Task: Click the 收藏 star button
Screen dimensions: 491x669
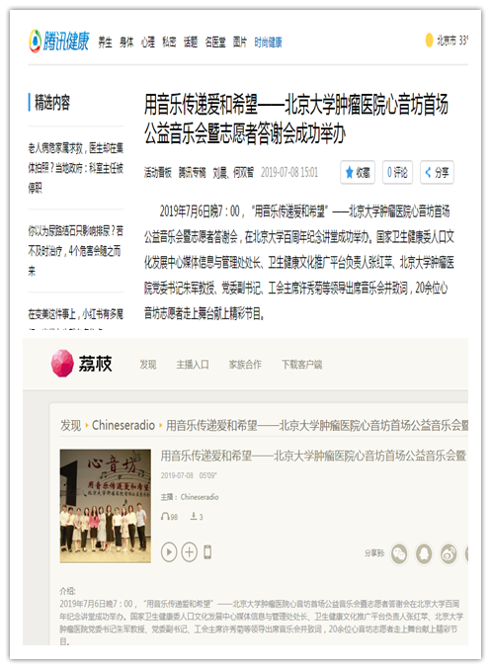Action: 358,172
